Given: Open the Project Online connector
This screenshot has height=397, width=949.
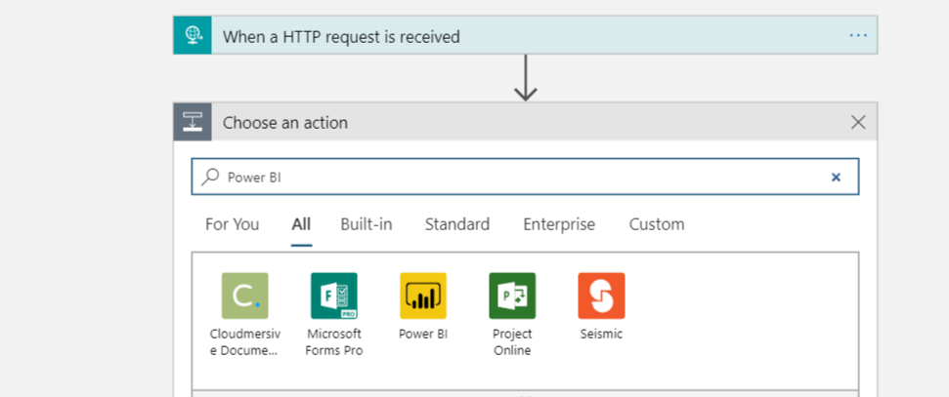Looking at the screenshot, I should click(512, 296).
